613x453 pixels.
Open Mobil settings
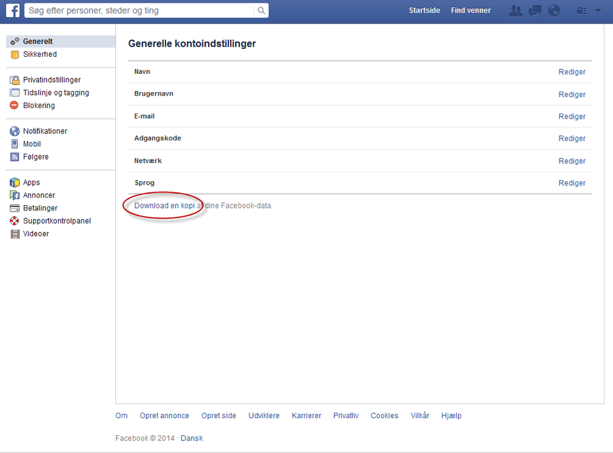coord(32,144)
